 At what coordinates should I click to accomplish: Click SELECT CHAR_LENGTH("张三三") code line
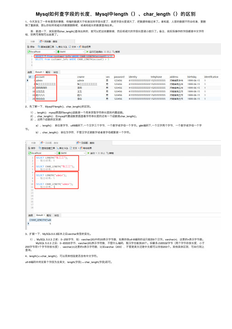[x=55, y=167]
